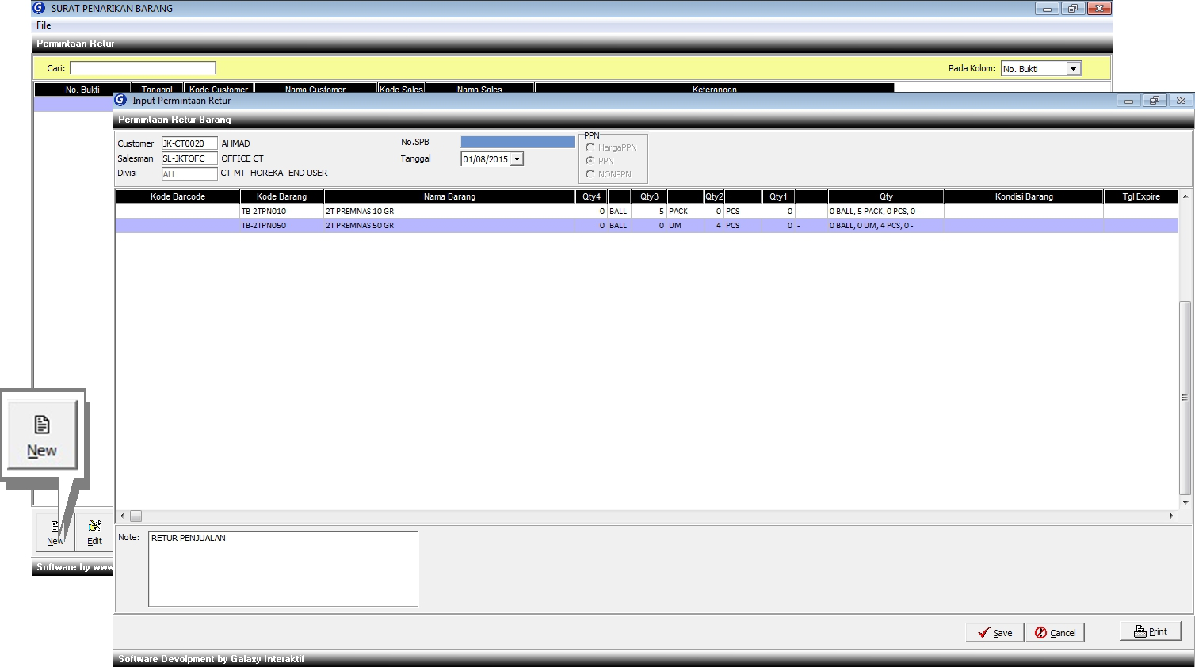This screenshot has width=1195, height=667.
Task: Click the Nama Barang column header
Action: tap(449, 196)
